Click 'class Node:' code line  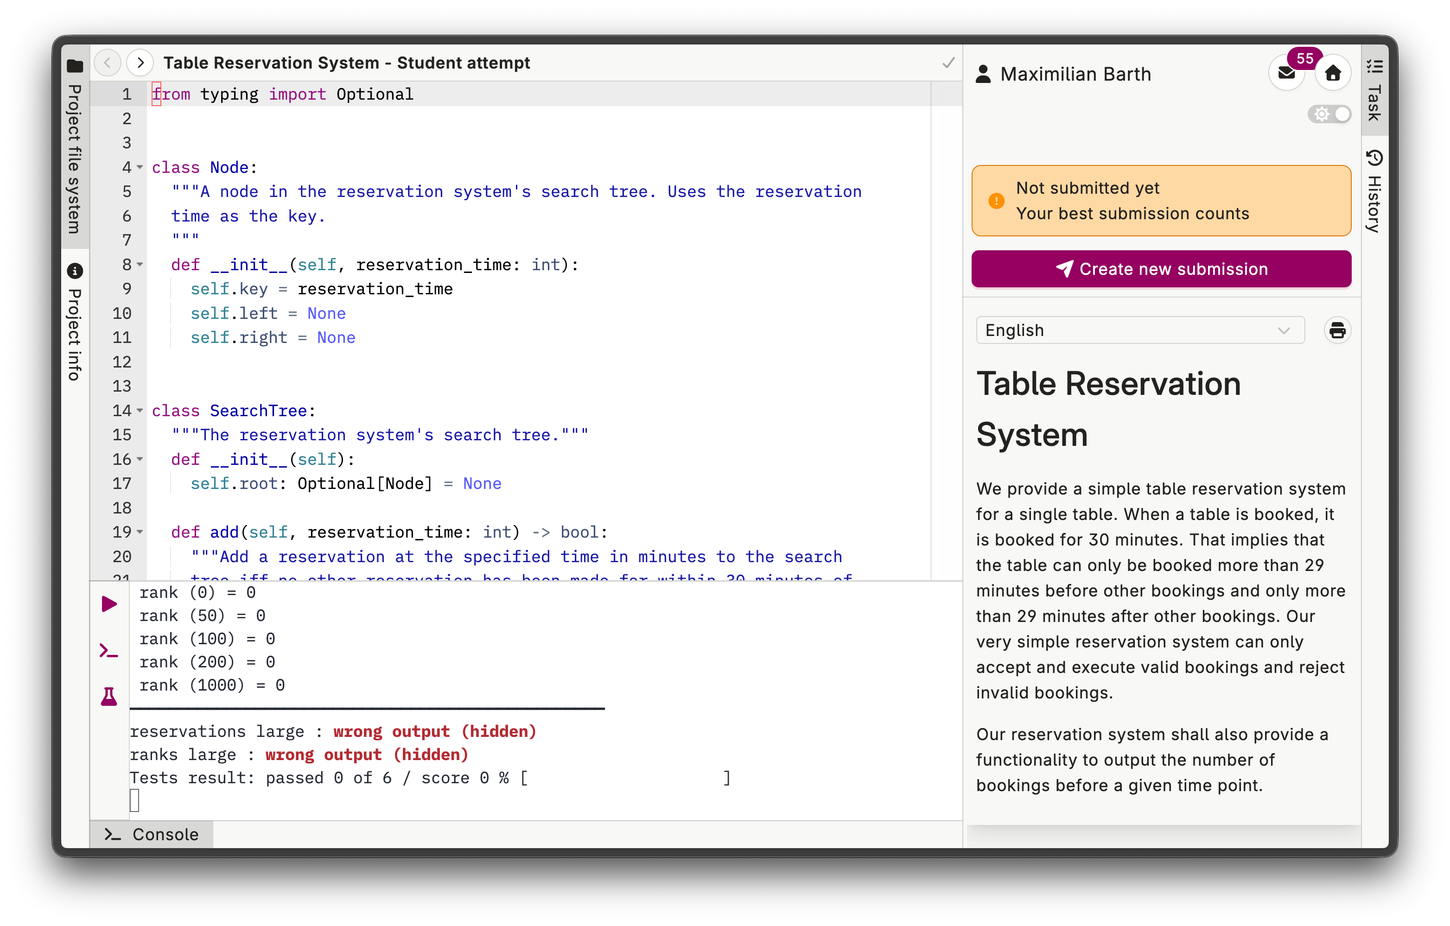click(x=205, y=167)
